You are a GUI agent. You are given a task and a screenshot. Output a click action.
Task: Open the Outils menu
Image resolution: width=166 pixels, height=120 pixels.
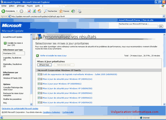point(37,6)
